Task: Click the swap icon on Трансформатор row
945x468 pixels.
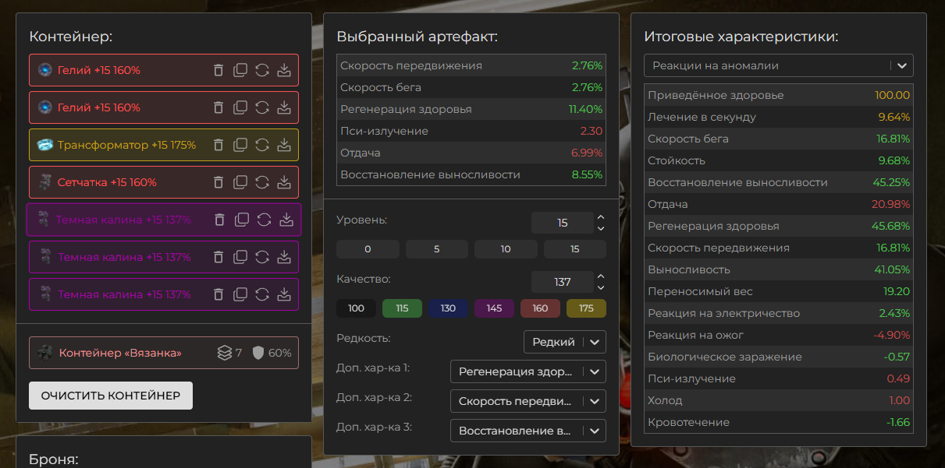Action: point(262,145)
